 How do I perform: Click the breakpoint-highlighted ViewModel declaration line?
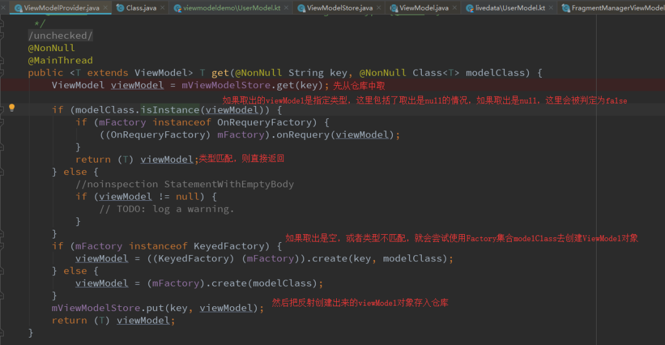tap(332, 85)
